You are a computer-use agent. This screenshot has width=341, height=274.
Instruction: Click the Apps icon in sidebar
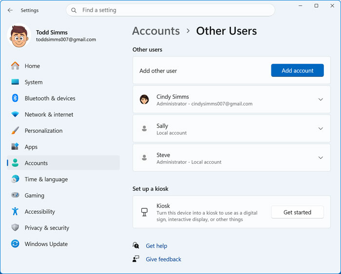[15, 146]
